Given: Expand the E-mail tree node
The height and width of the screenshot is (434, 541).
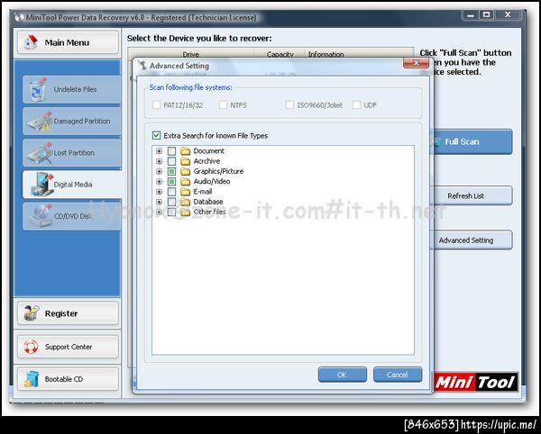Looking at the screenshot, I should (x=159, y=192).
